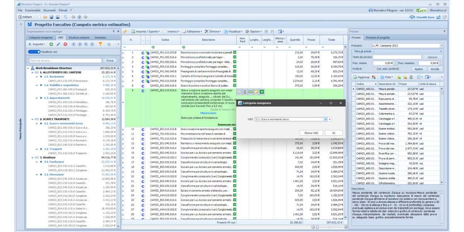Image resolution: width=464 pixels, height=232 pixels.
Task: Switch to the Struttura computo tab
Action: [x=79, y=38]
